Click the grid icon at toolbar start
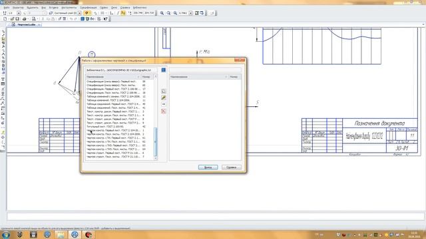Screen dimensions: 426x239 [x=5, y=13]
